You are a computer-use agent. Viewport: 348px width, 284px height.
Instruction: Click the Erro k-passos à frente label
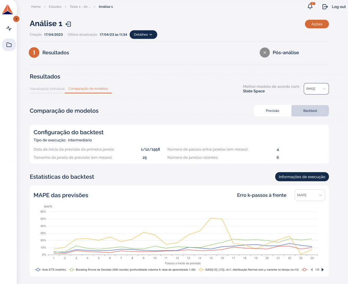point(262,195)
